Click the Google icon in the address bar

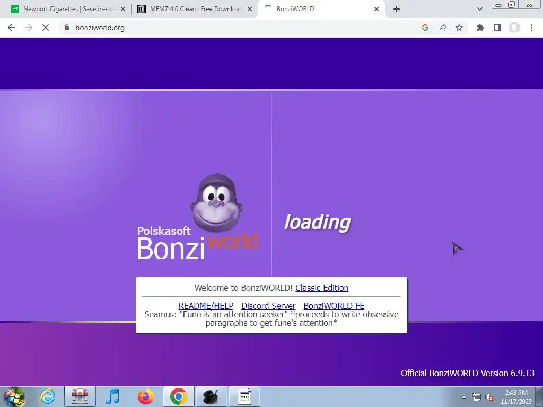pos(425,28)
